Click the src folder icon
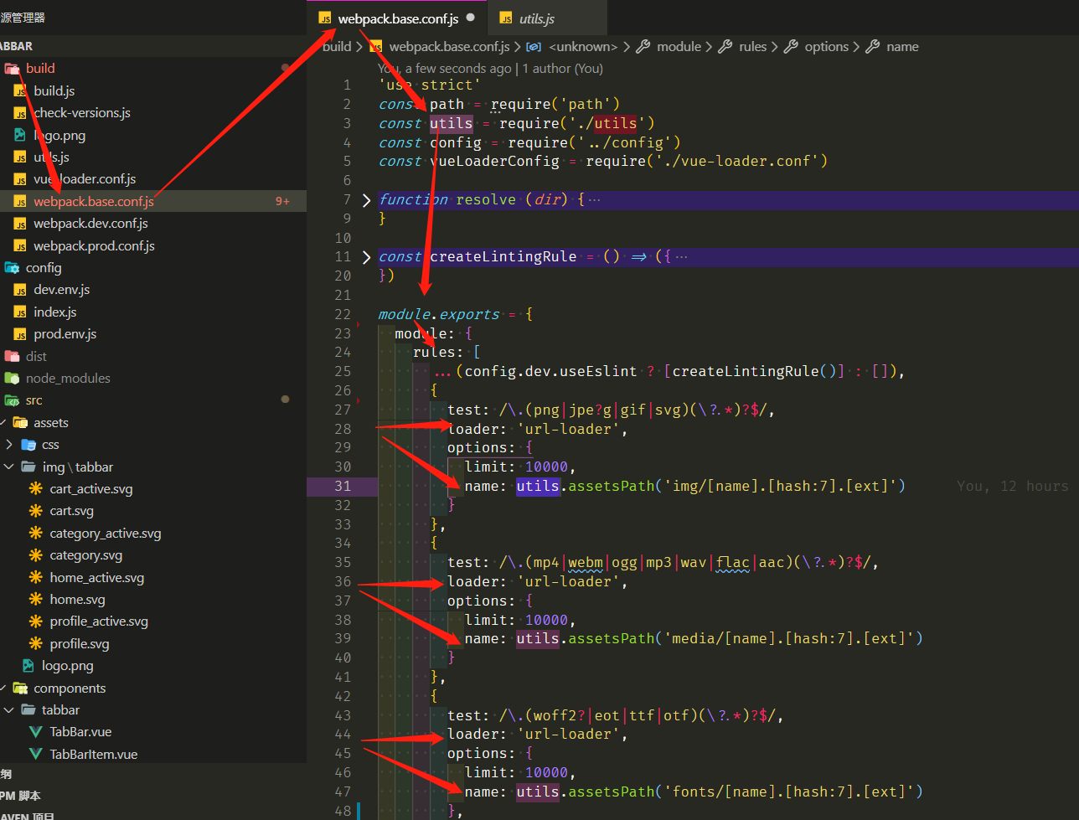This screenshot has width=1079, height=820. point(12,400)
